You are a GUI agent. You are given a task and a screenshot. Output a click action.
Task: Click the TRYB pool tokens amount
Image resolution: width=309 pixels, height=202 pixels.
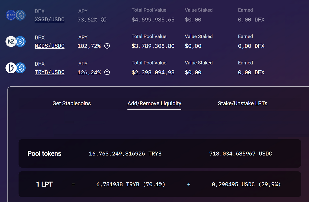(125, 154)
